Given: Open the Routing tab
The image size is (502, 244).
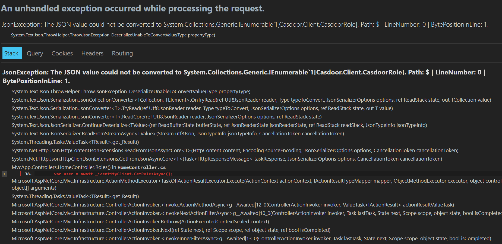Looking at the screenshot, I should (122, 53).
